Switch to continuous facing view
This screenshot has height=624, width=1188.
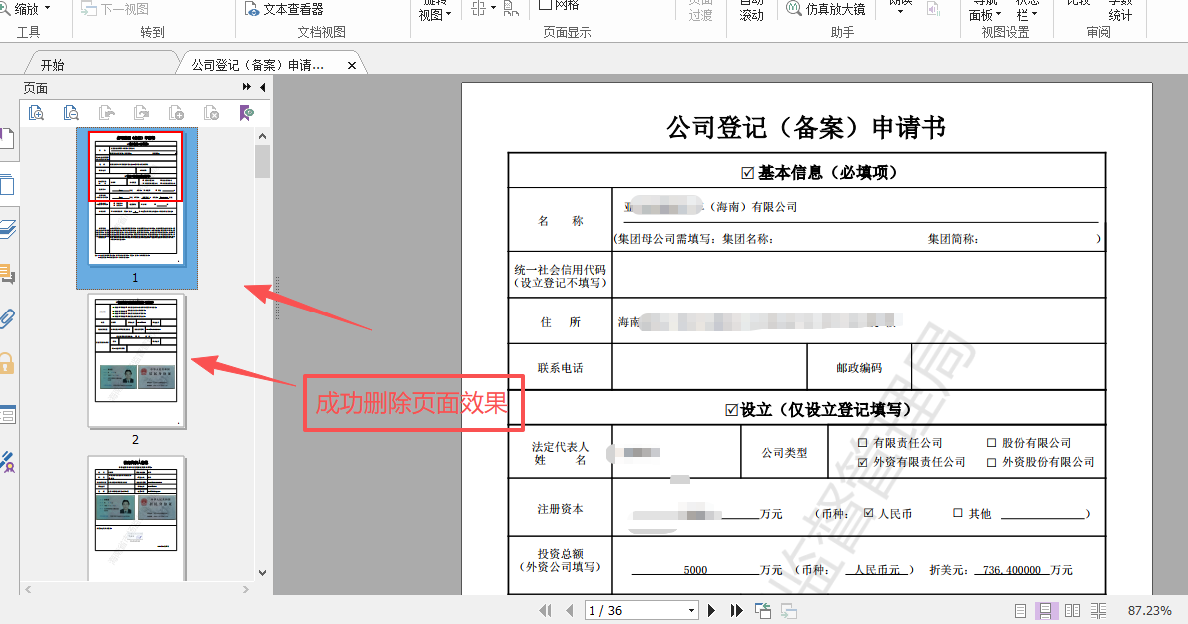pyautogui.click(x=1099, y=610)
